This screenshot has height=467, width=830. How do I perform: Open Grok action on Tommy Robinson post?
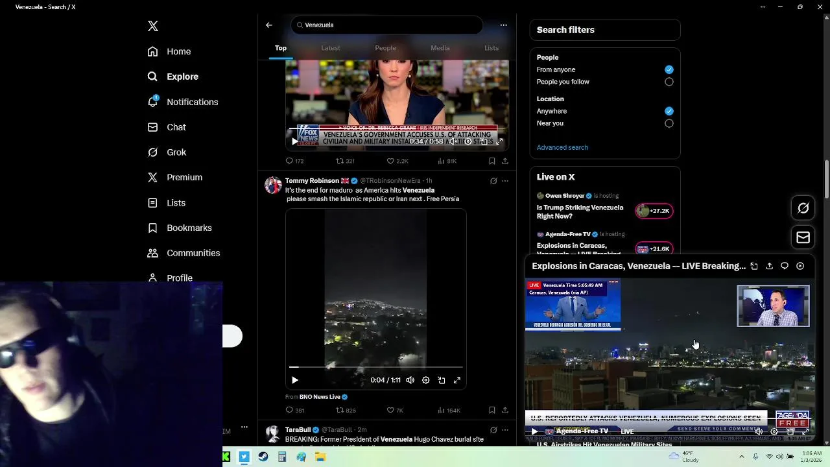coord(493,181)
